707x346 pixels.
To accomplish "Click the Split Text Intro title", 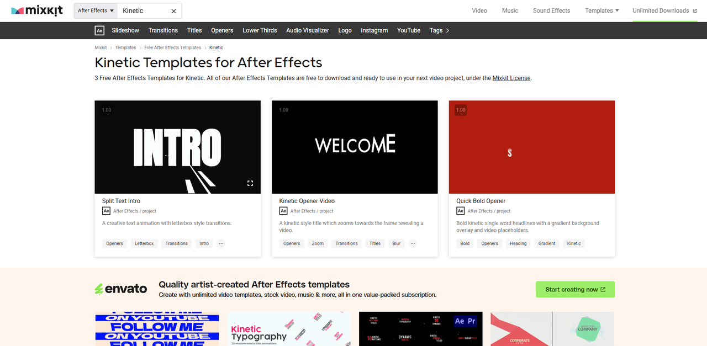I will point(121,201).
